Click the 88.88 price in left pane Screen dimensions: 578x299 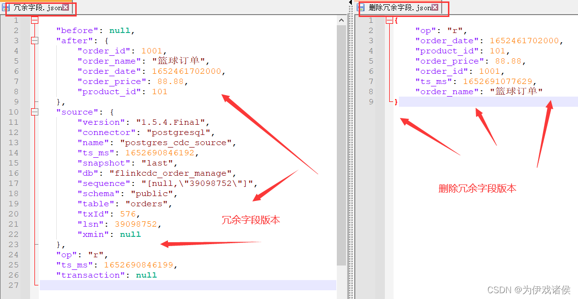pos(170,82)
